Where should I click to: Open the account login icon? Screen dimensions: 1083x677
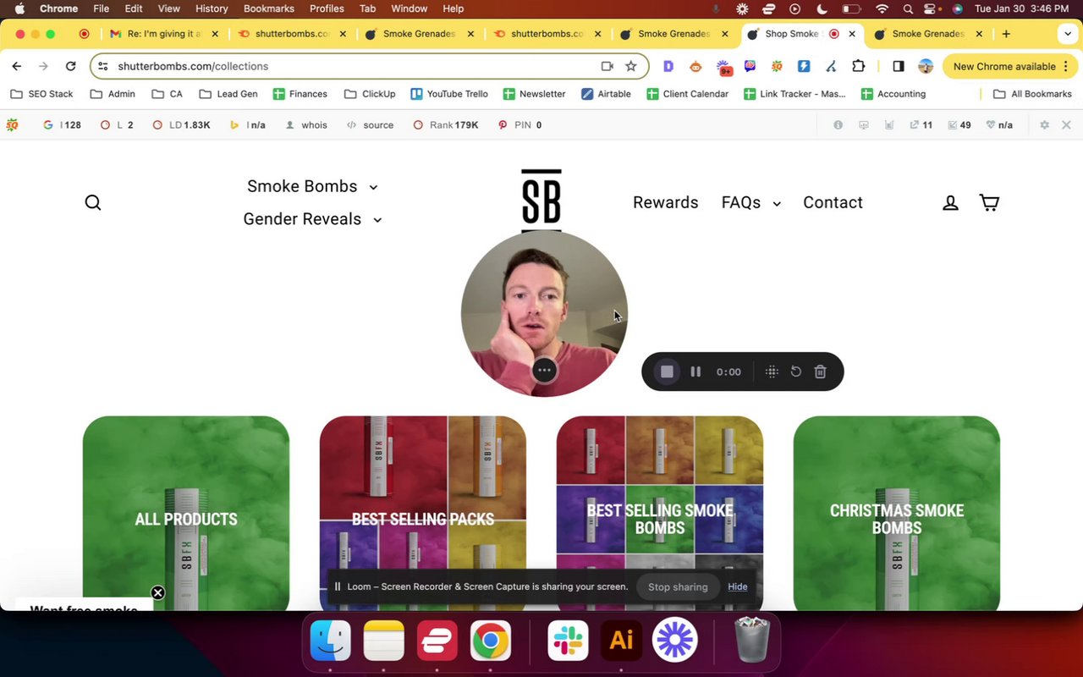[950, 202]
